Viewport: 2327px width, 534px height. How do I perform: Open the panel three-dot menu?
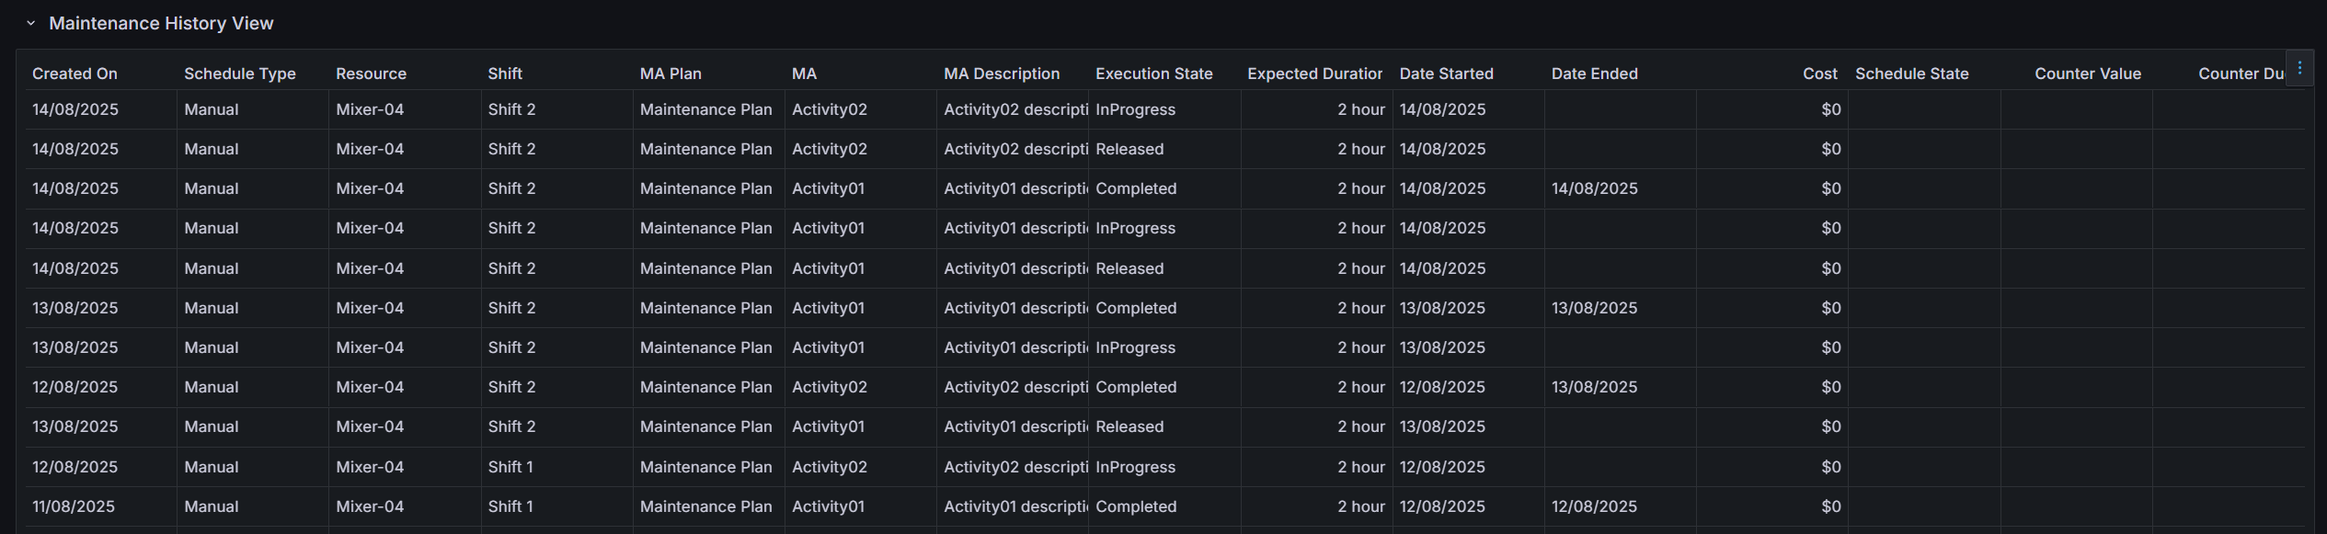tap(2299, 68)
